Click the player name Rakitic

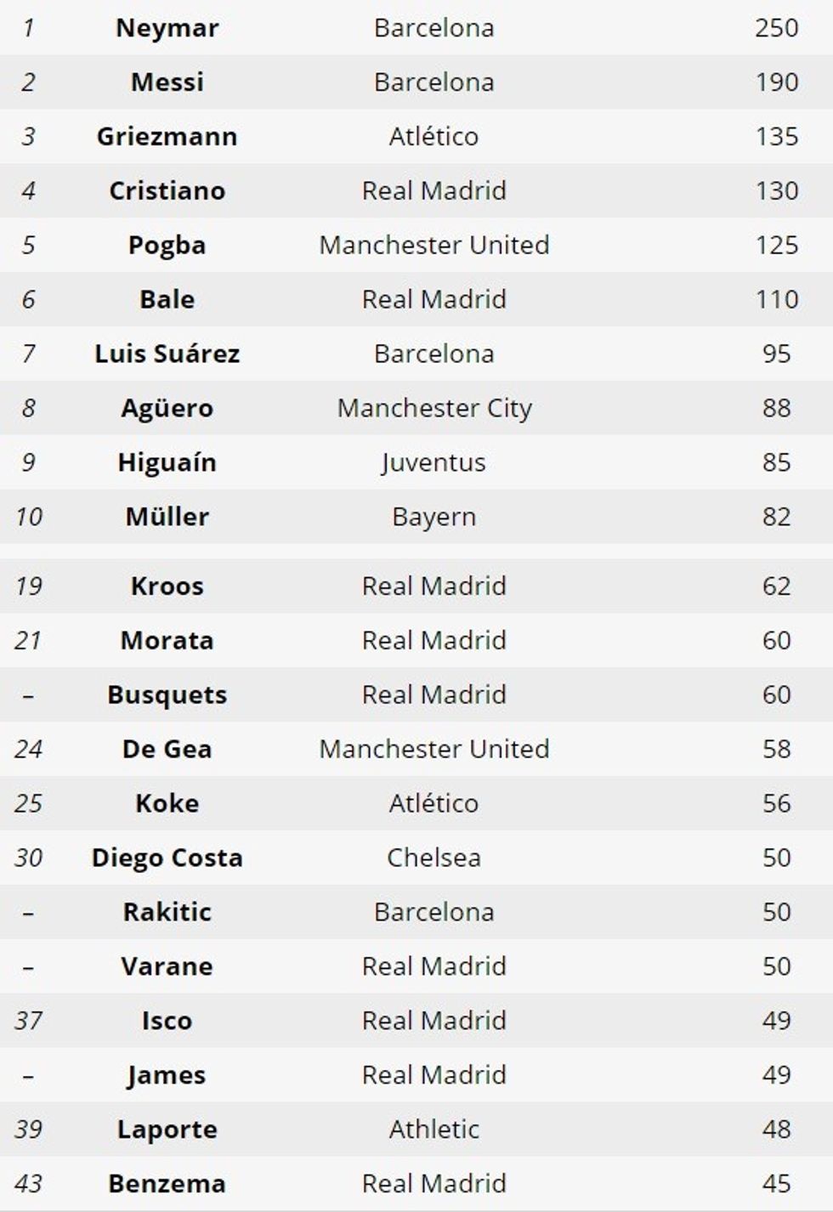pyautogui.click(x=167, y=913)
